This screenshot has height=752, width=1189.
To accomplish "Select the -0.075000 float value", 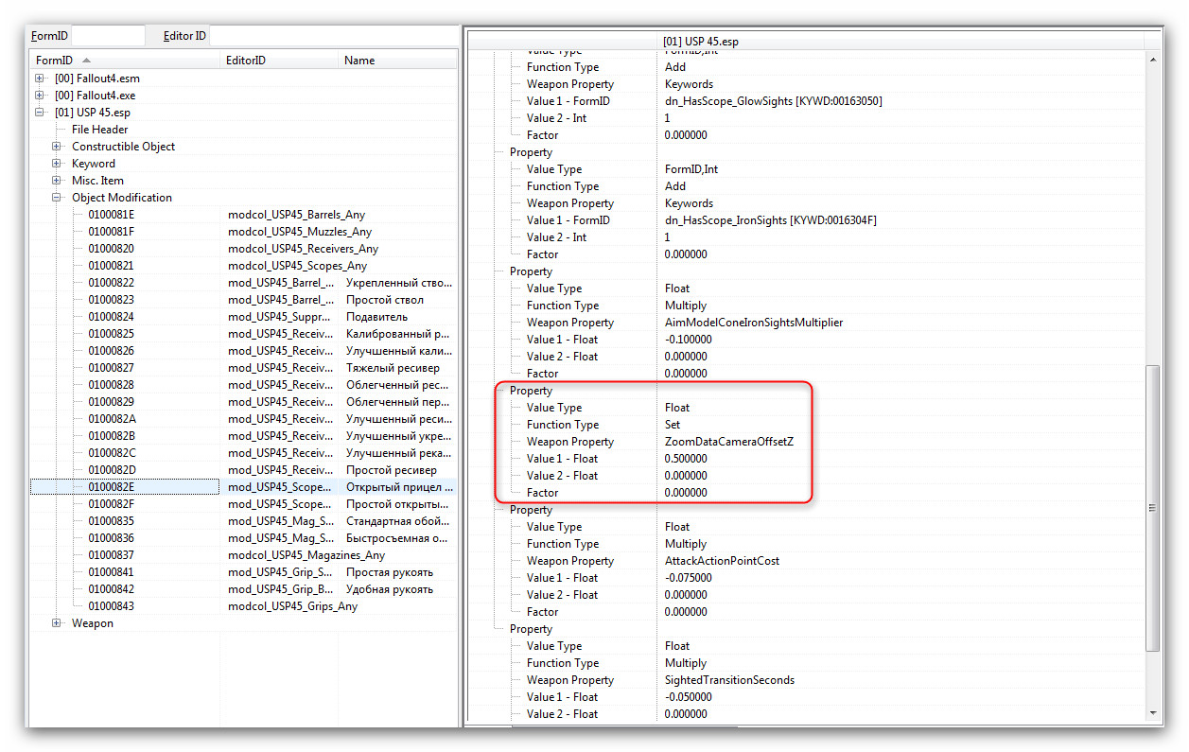I will (x=688, y=578).
